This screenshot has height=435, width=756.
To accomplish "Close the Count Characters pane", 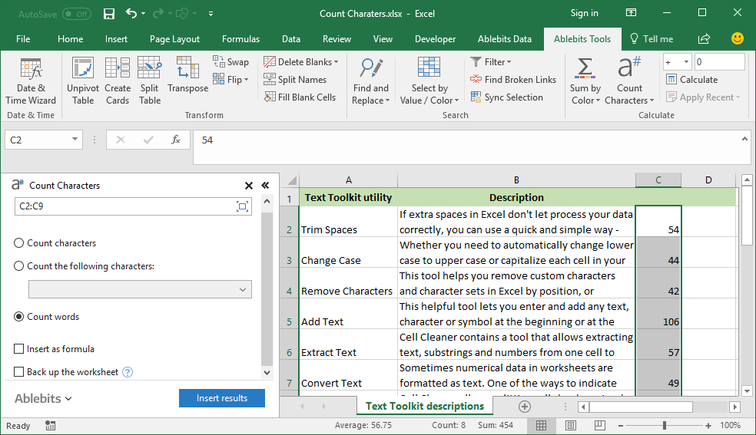I will [x=249, y=186].
